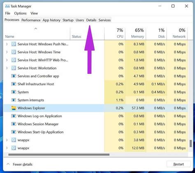The image size is (195, 173).
Task: Select the Windows Explorer process name
Action: [x=31, y=108]
